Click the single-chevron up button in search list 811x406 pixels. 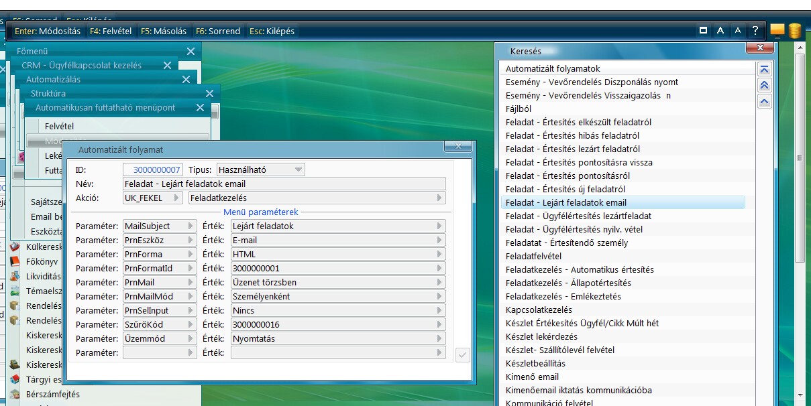coord(765,101)
